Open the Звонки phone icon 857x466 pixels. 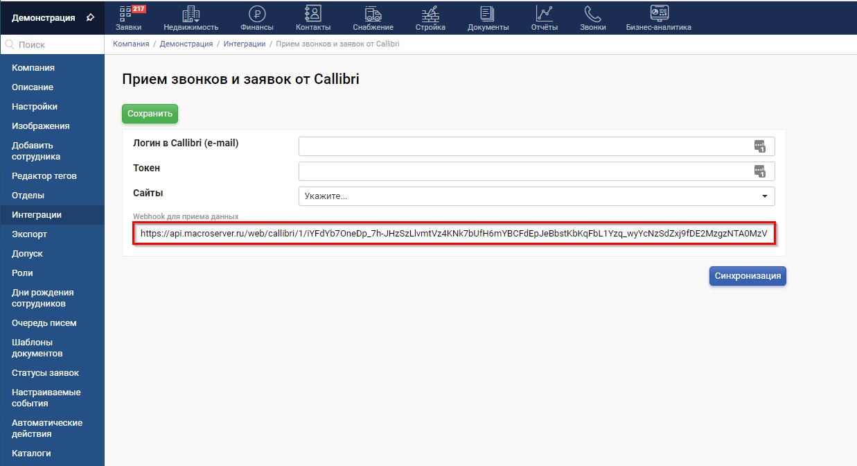pyautogui.click(x=592, y=14)
